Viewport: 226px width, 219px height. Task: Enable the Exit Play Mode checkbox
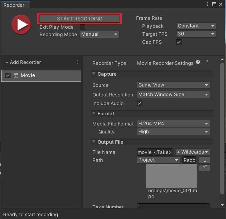point(83,27)
